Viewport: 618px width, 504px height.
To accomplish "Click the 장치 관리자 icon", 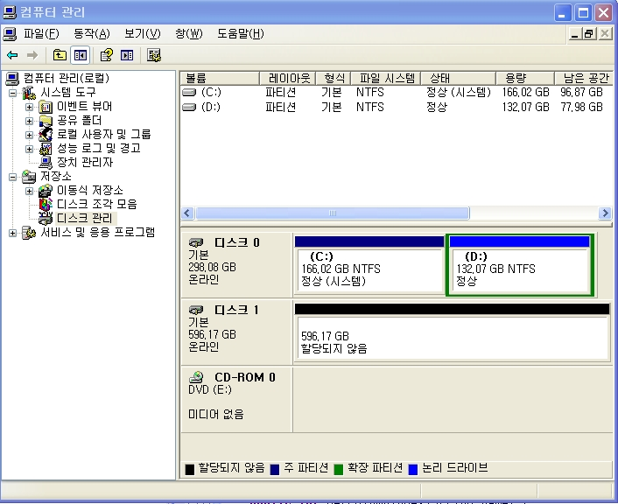I will pos(46,163).
